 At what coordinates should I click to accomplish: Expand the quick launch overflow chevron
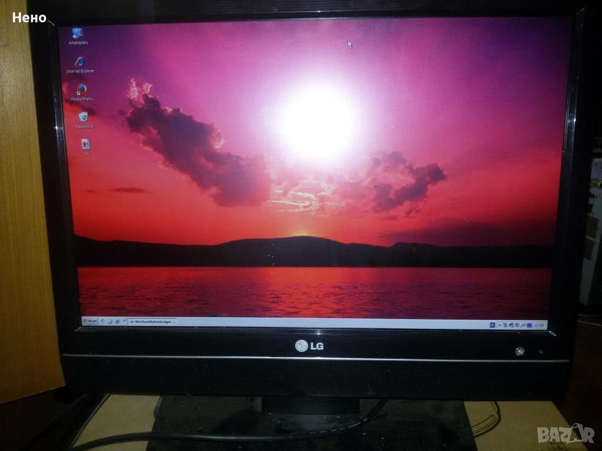pyautogui.click(x=123, y=321)
